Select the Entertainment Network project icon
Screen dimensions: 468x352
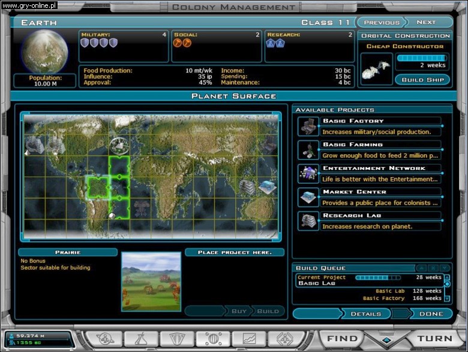[x=308, y=174]
